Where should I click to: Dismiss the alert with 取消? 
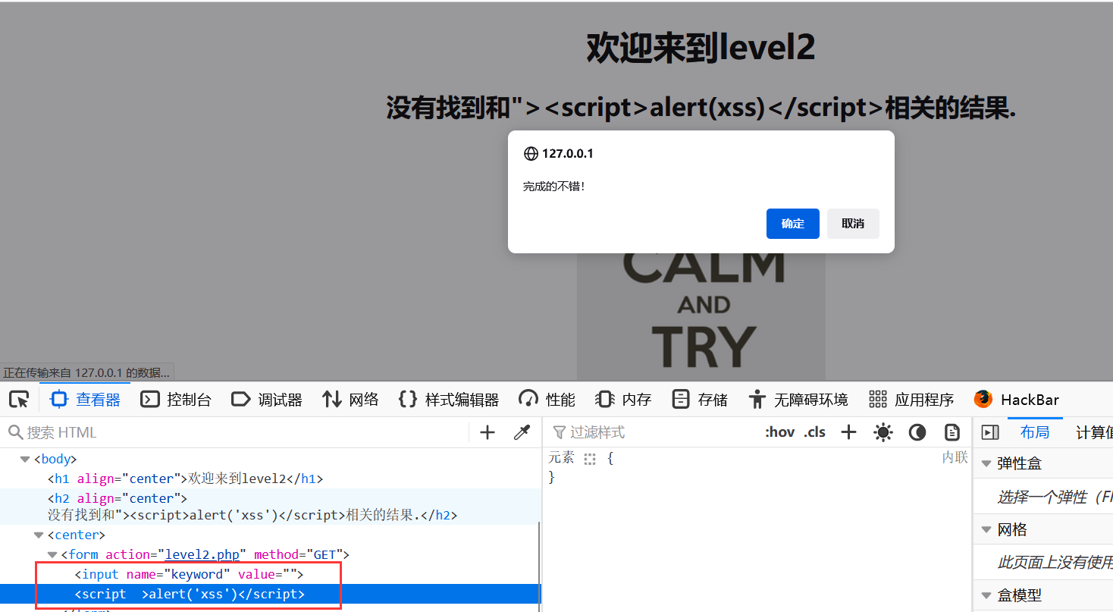tap(853, 224)
